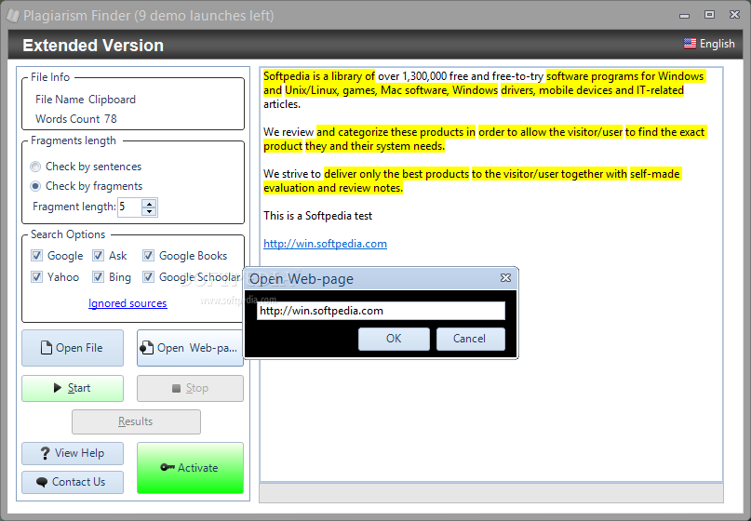Start the plagiarism check
This screenshot has height=521, width=751.
(73, 388)
